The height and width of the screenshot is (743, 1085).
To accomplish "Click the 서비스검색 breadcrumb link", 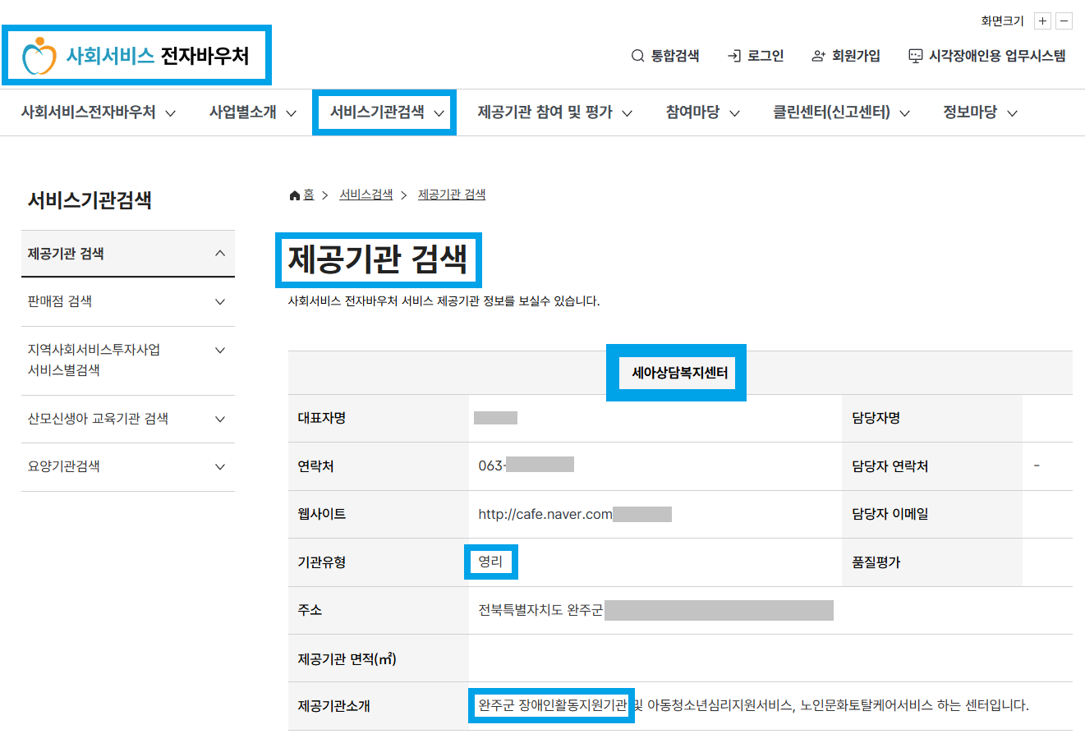I will coord(365,194).
